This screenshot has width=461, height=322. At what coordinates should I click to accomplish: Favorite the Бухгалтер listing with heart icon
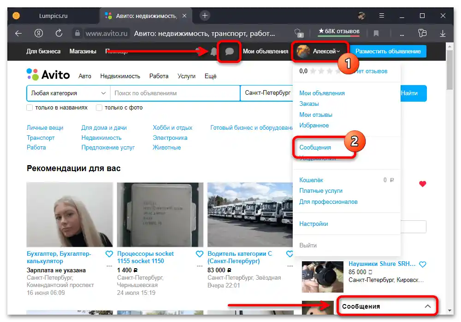tap(109, 254)
